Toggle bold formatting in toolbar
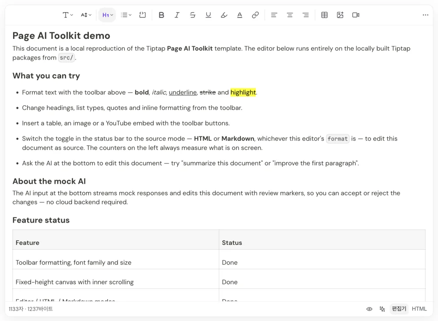Viewport: 438px width, 321px height. 161,15
